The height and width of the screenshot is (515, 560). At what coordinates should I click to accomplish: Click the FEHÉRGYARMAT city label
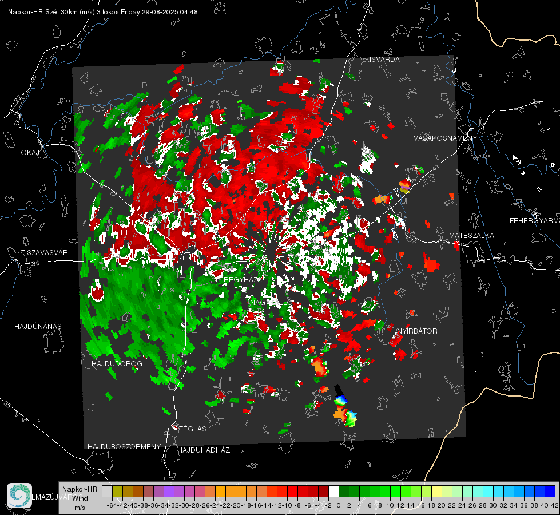[x=535, y=220]
